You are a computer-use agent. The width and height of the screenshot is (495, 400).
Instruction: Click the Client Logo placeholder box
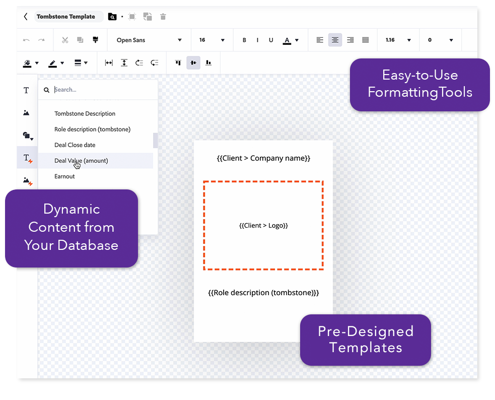(x=263, y=226)
